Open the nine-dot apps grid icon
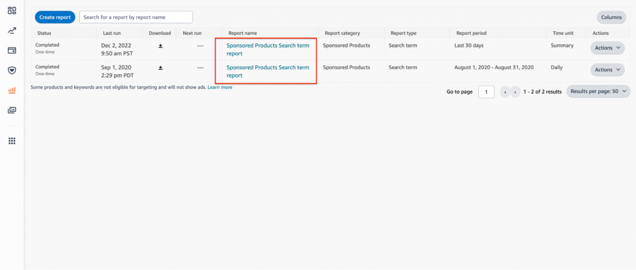 click(12, 140)
